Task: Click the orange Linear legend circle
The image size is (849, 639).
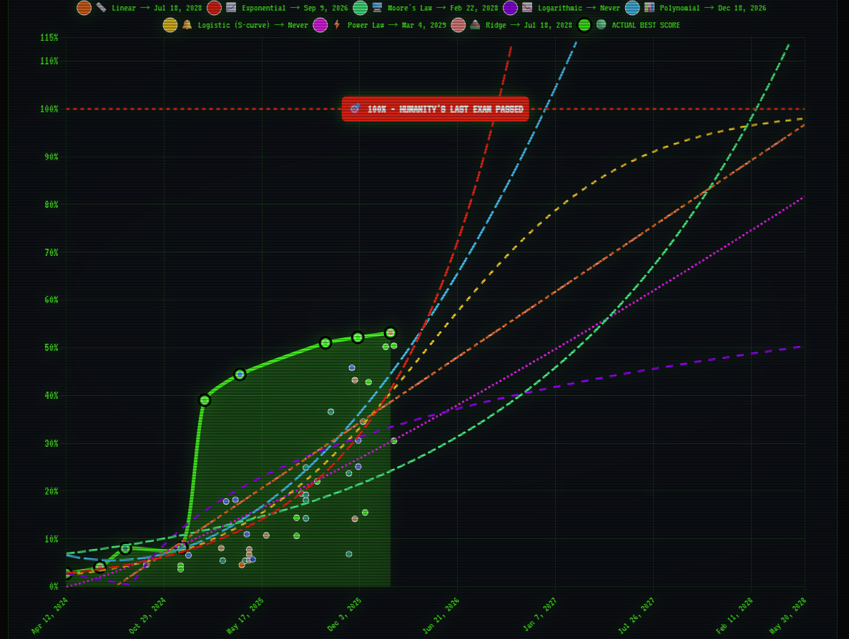Action: [x=84, y=8]
